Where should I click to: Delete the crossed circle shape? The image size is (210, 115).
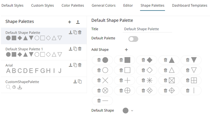[99, 91]
